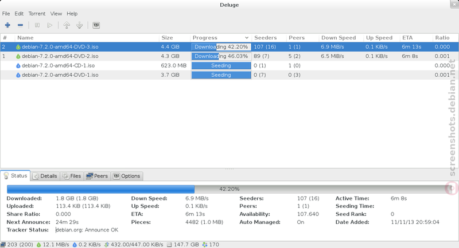
Task: Click the Date Added value 11/11/13 20:59:04
Action: pos(415,222)
